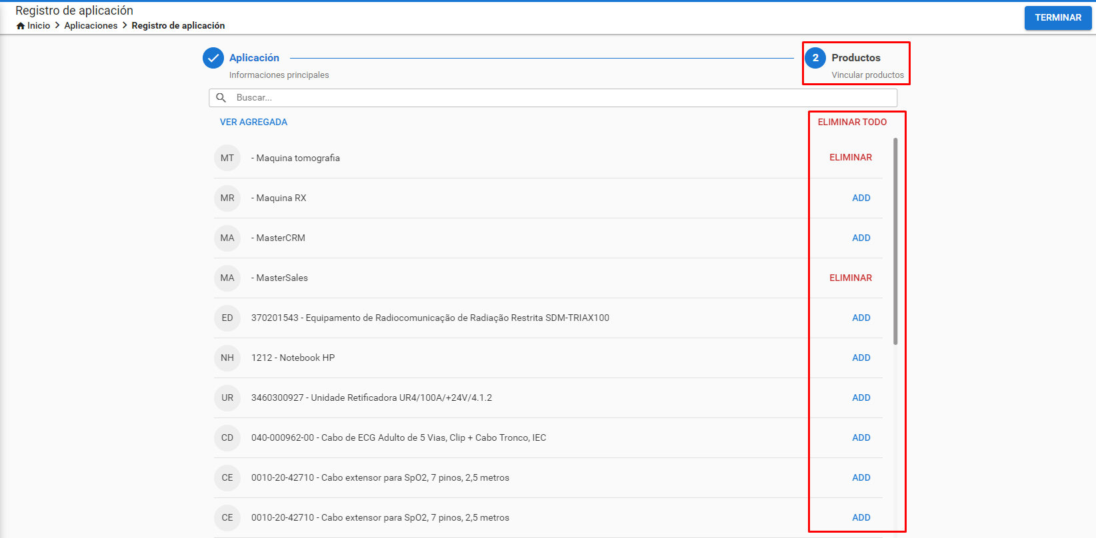Screen dimensions: 1096x538
Task: Click MR avatar for Maquina RX
Action: (x=227, y=198)
